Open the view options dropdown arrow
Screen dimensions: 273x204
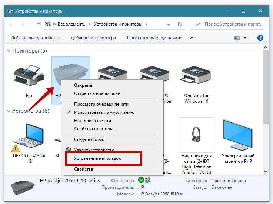[x=245, y=38]
